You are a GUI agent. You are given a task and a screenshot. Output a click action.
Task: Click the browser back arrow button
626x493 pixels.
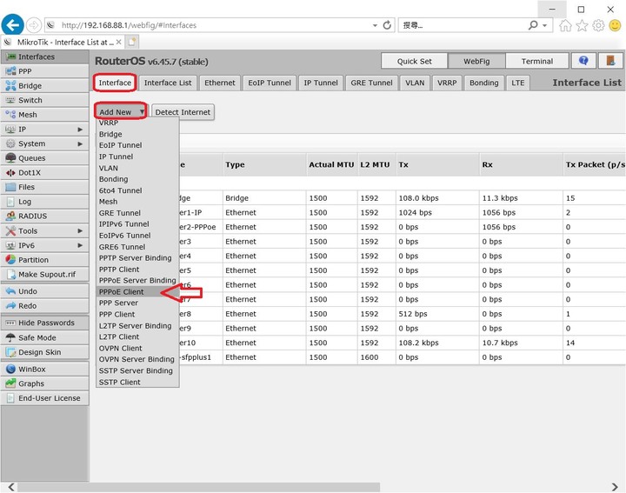12,25
